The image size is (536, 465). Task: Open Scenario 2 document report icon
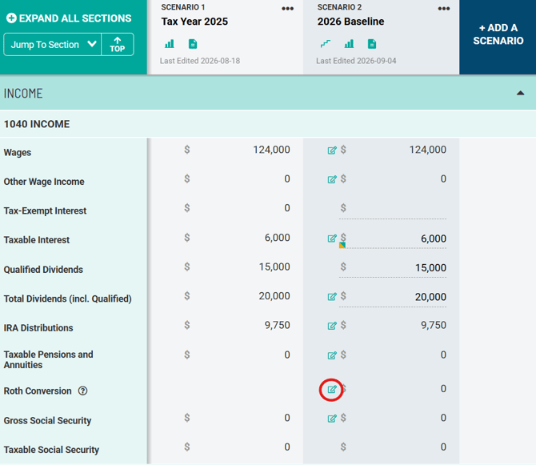coord(372,44)
